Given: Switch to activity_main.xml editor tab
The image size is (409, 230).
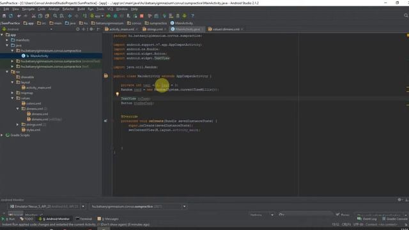Looking at the screenshot, I should pyautogui.click(x=121, y=29).
